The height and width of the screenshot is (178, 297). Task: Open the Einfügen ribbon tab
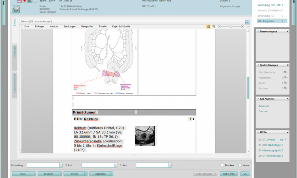click(39, 27)
